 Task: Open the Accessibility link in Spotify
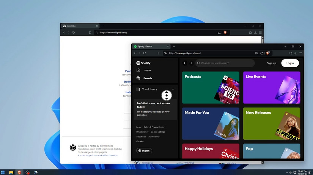(154, 136)
